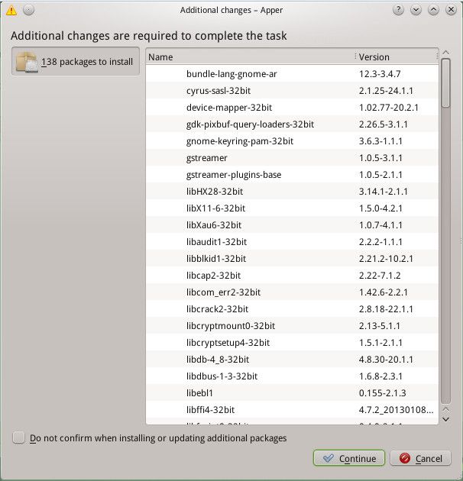Click the round button beside the title bar warning icon
The height and width of the screenshot is (481, 463).
tap(28, 10)
